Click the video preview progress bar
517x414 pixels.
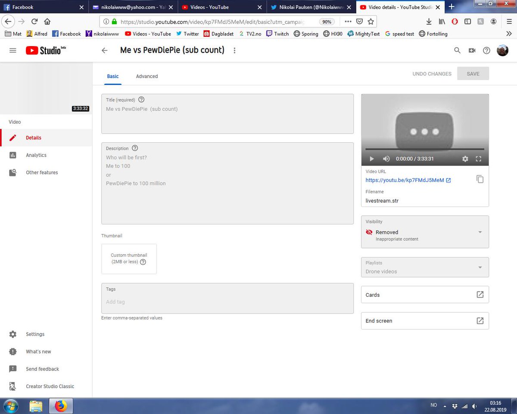click(425, 149)
